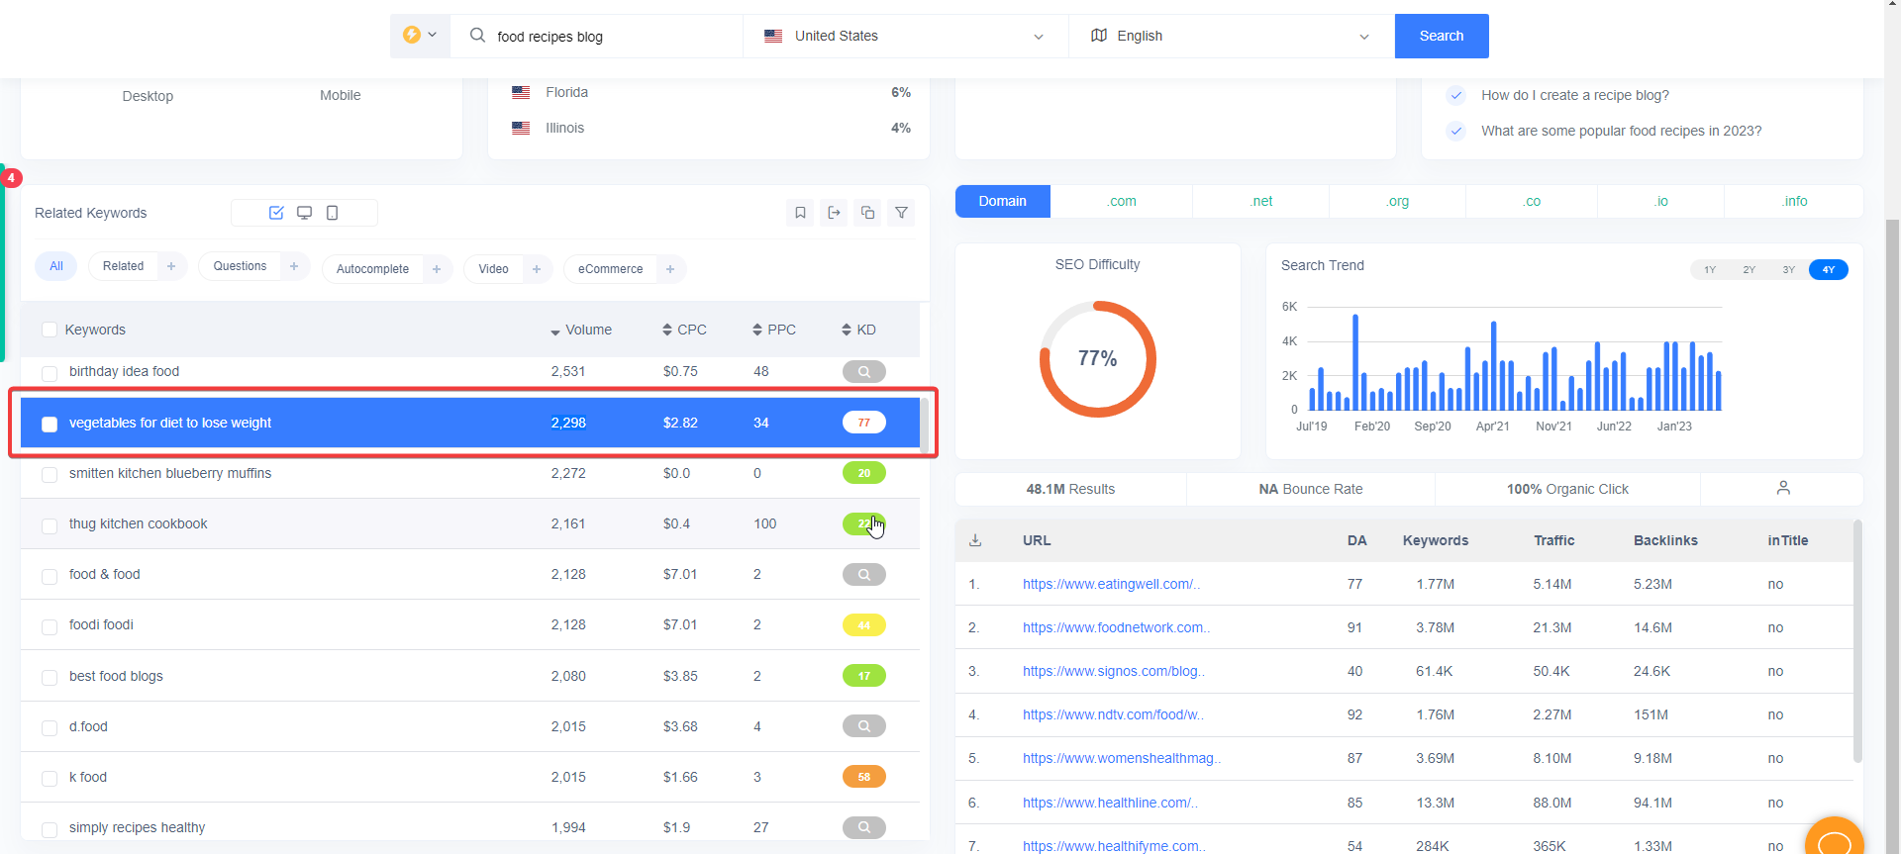Select the mobile device icon
1901x854 pixels.
point(333,213)
